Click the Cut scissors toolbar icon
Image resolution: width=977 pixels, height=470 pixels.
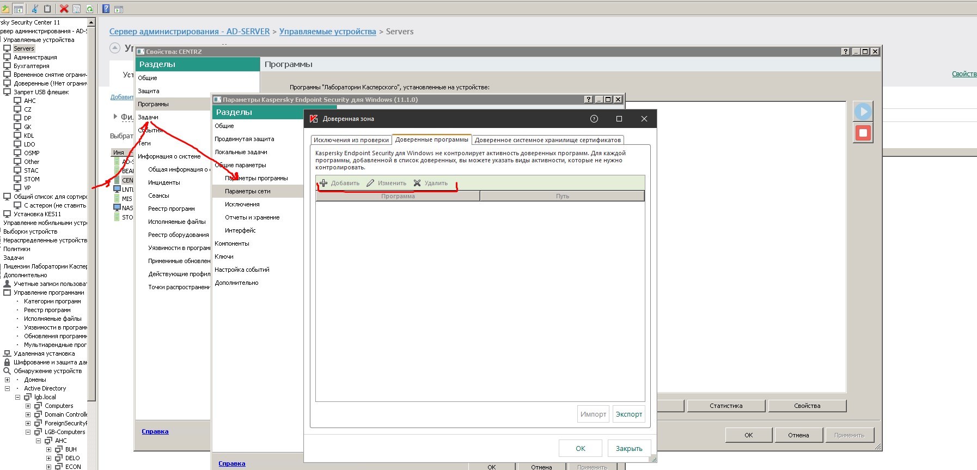(35, 9)
